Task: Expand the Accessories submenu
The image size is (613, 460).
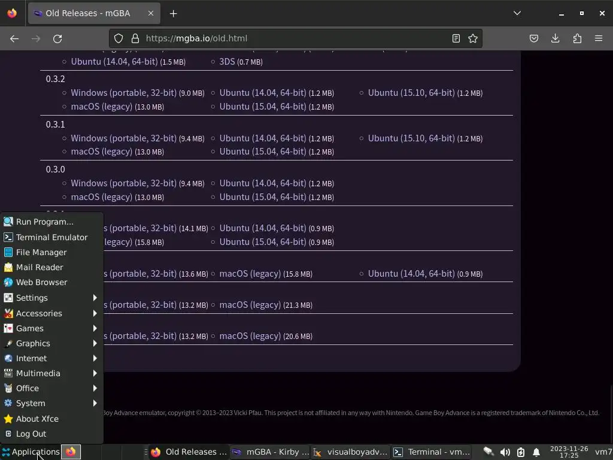Action: point(51,313)
